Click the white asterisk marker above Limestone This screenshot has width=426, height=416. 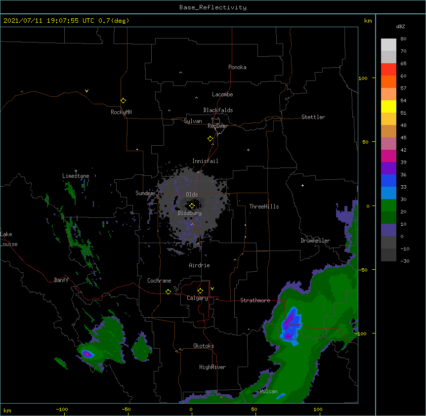coord(76,171)
